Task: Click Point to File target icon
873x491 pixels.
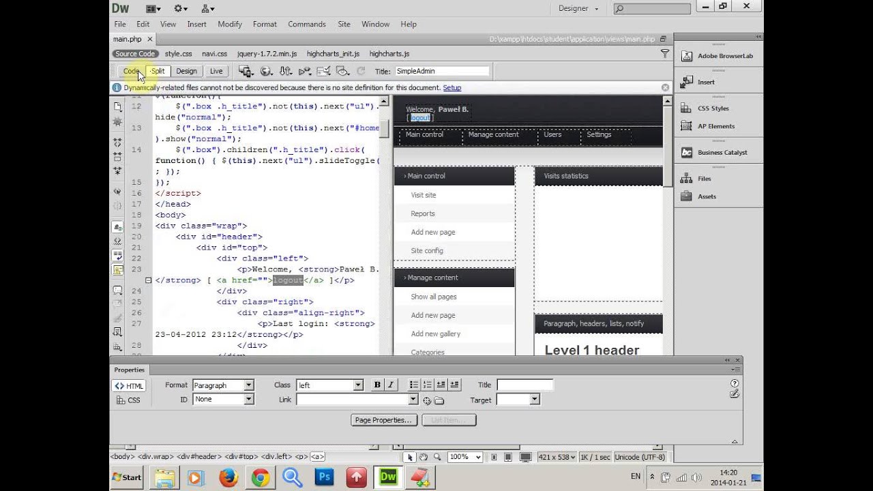Action: click(427, 401)
